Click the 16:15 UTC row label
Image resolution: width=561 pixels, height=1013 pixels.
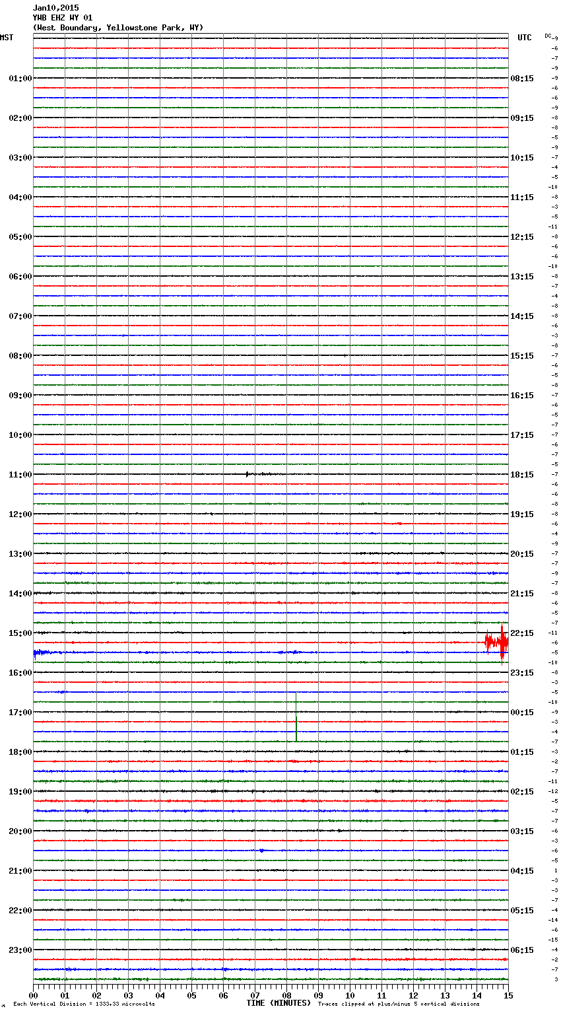tap(522, 396)
